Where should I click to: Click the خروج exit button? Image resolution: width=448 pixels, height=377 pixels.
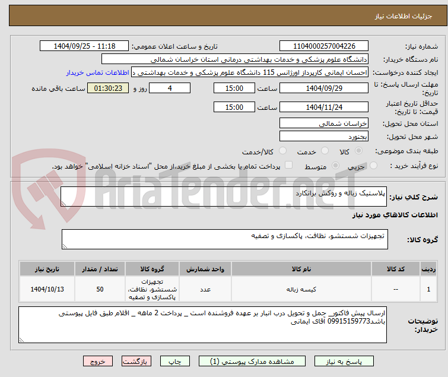98,362
